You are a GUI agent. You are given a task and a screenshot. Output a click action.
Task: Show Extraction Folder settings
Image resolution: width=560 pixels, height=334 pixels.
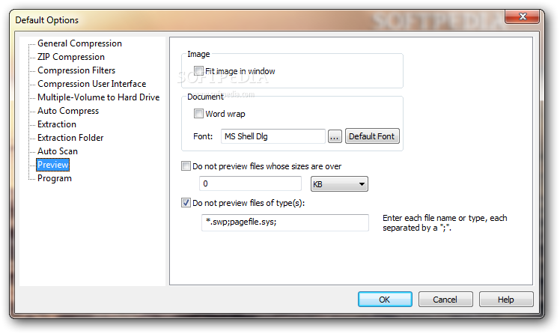(70, 138)
